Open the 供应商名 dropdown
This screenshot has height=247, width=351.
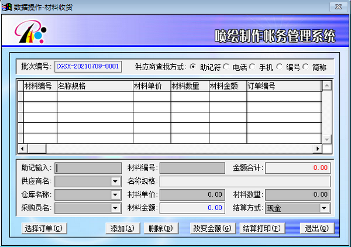click(x=115, y=181)
